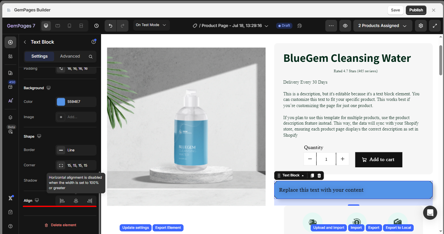Open the live chat bubble
This screenshot has height=234, width=444.
coord(430,213)
